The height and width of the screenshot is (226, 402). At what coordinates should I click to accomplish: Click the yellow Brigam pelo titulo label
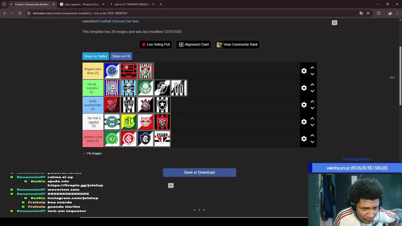click(93, 71)
